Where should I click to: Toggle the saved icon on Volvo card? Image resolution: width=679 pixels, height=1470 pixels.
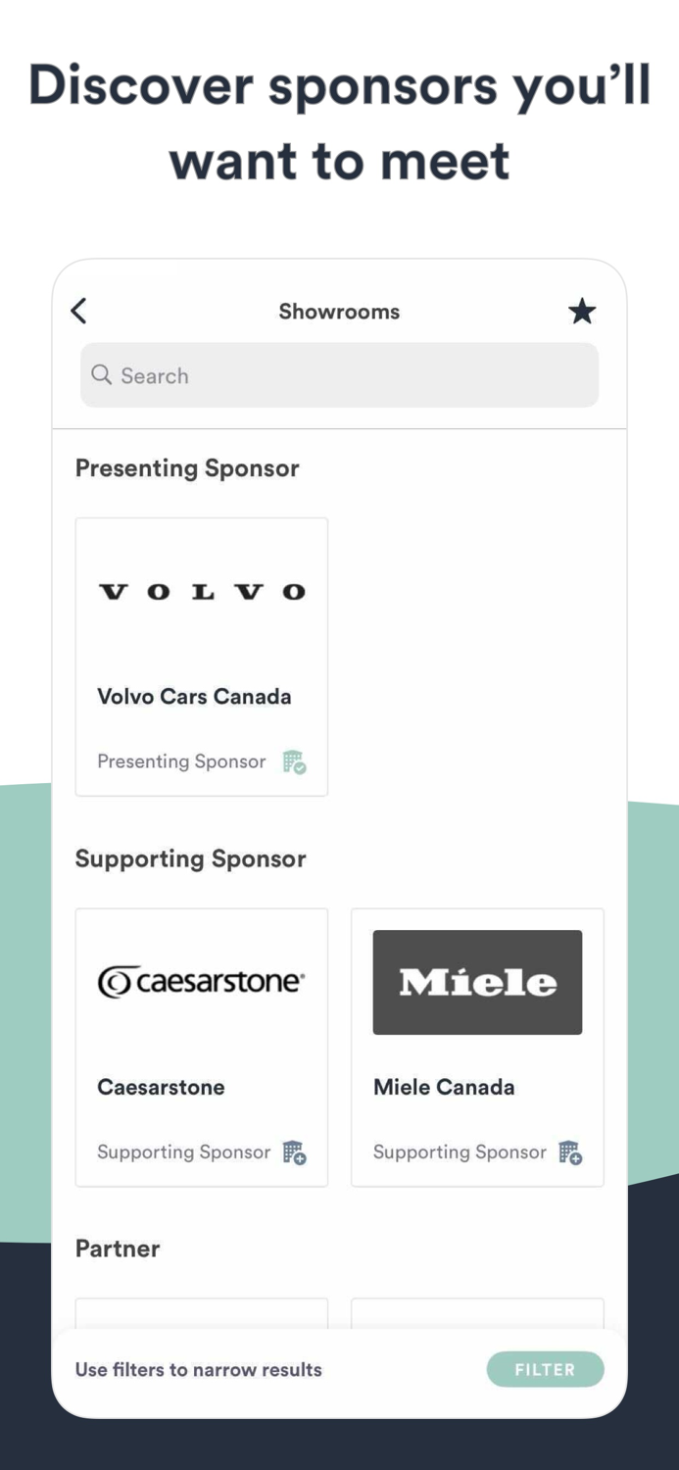pos(294,761)
